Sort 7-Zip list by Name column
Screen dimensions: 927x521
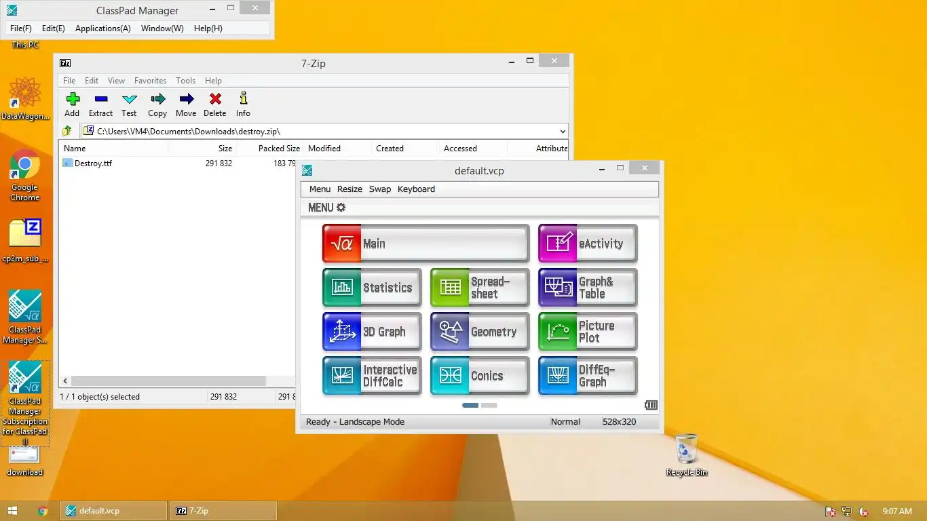[113, 149]
